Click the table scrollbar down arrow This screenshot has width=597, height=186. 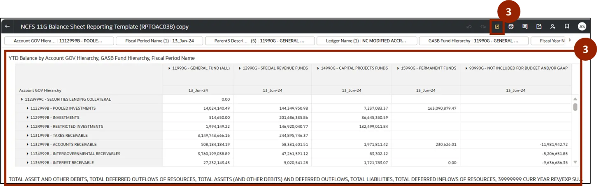point(575,162)
